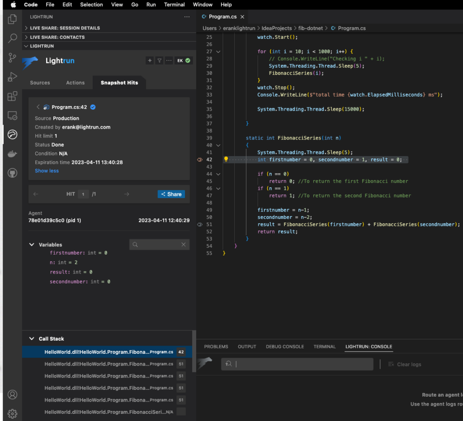
Task: Click the Share button
Action: [x=171, y=194]
